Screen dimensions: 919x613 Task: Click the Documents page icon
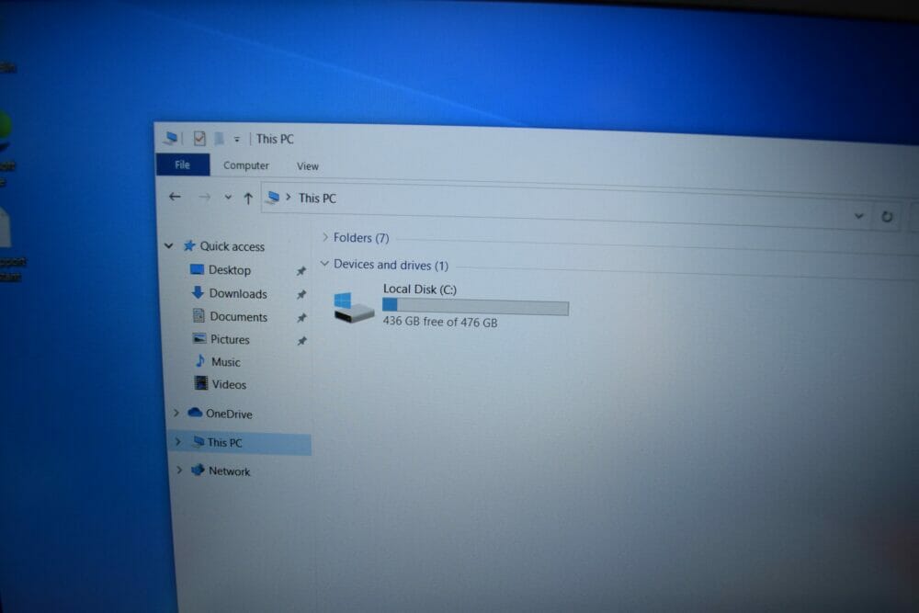(199, 315)
